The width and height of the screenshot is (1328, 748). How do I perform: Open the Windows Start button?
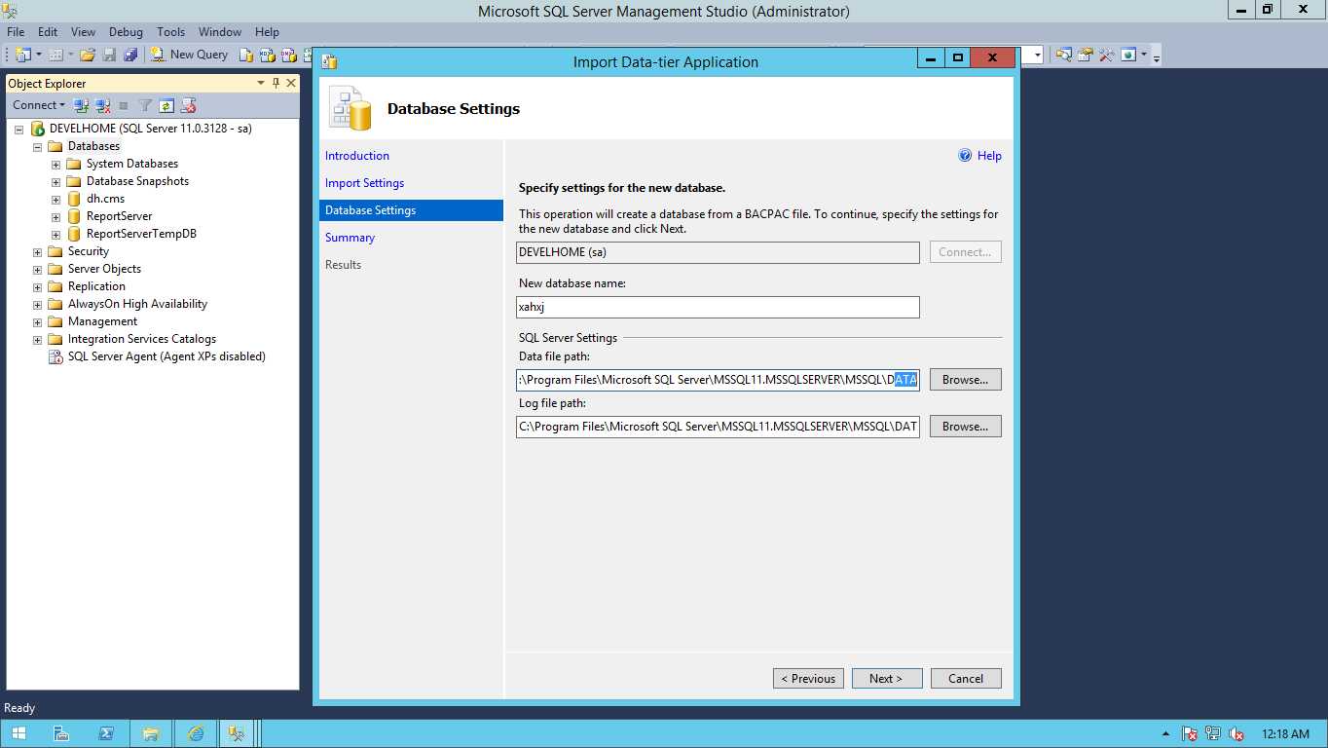pos(18,733)
